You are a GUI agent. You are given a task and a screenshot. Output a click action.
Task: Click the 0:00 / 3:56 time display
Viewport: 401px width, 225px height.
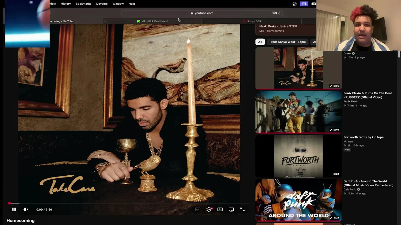point(44,209)
